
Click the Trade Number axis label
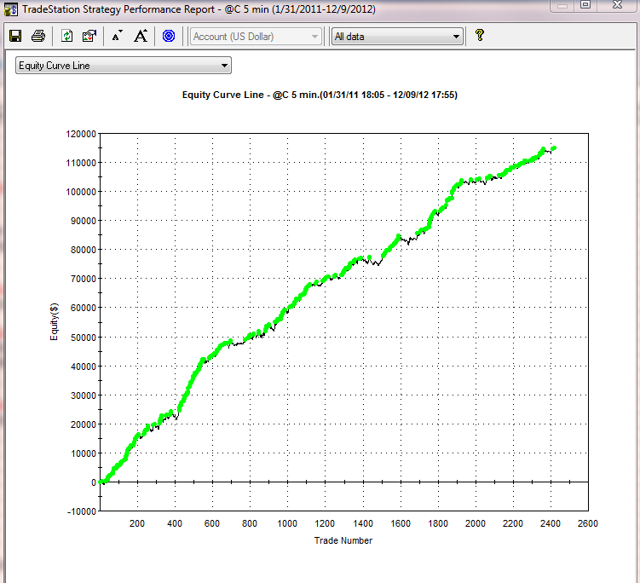pyautogui.click(x=343, y=540)
